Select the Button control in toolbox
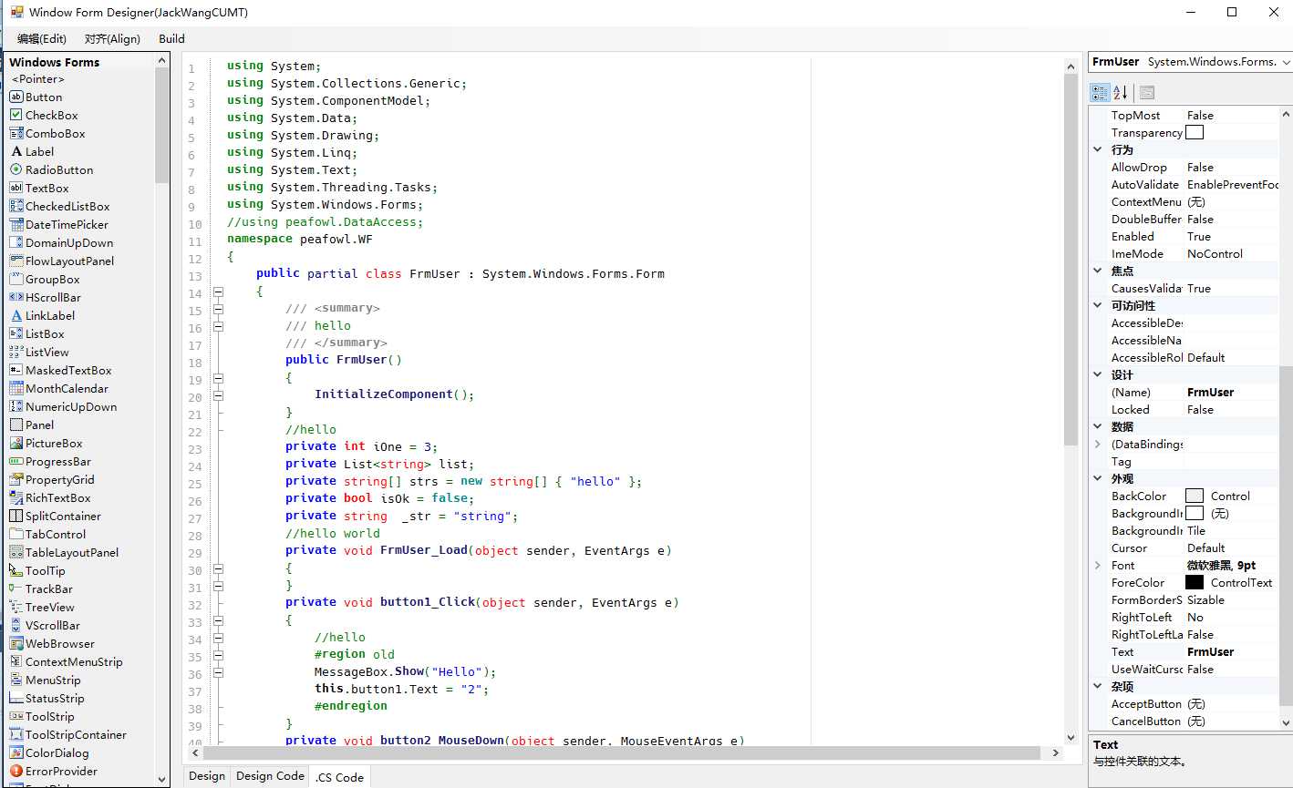The image size is (1293, 788). click(x=44, y=97)
